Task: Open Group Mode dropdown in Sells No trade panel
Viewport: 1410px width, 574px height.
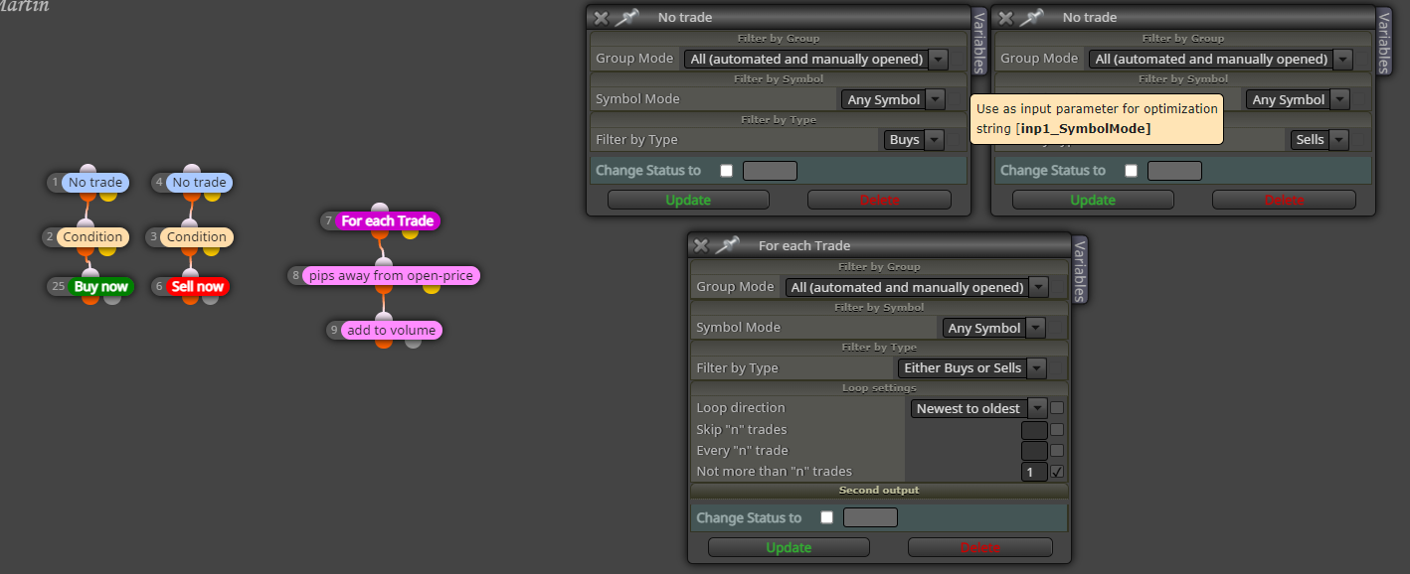Action: [x=1221, y=59]
